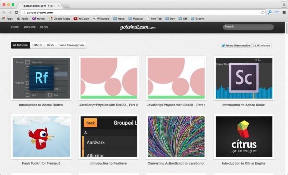This screenshot has height=175, width=288.
Task: Click the site Search field
Action: (x=248, y=27)
